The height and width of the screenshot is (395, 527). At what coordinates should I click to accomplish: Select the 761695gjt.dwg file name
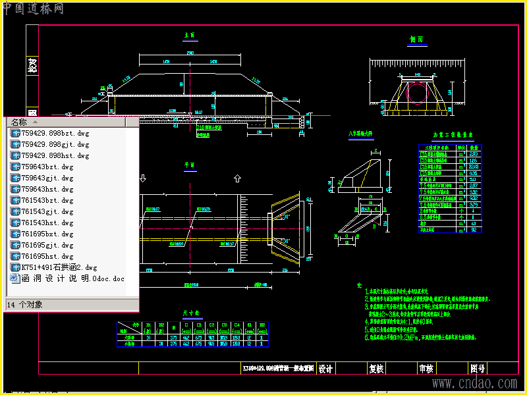point(47,245)
